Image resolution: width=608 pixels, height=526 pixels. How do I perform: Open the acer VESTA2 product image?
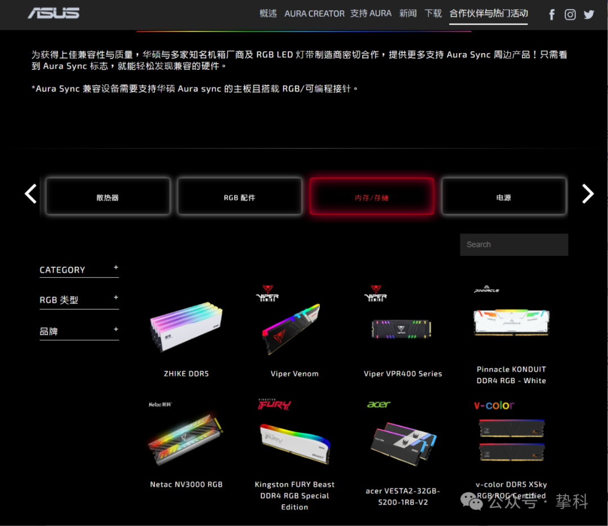pos(403,444)
